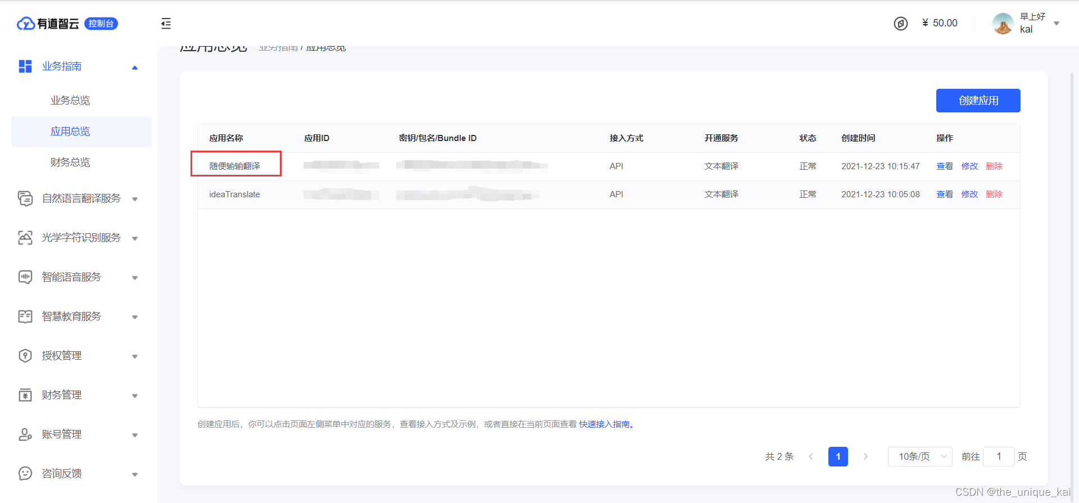This screenshot has width=1079, height=503.
Task: Click app name ideaTranslate
Action: click(234, 194)
